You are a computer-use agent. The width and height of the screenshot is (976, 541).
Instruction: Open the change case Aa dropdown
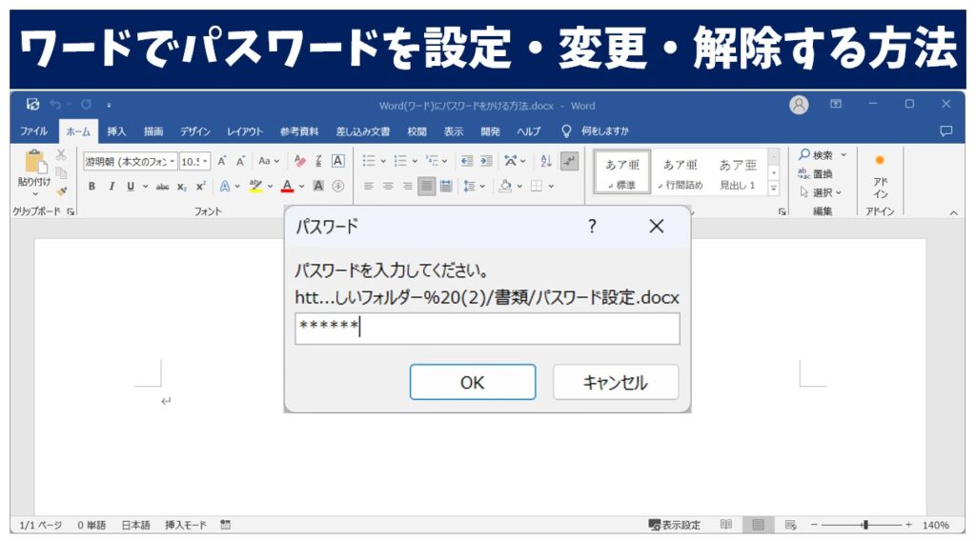point(269,161)
